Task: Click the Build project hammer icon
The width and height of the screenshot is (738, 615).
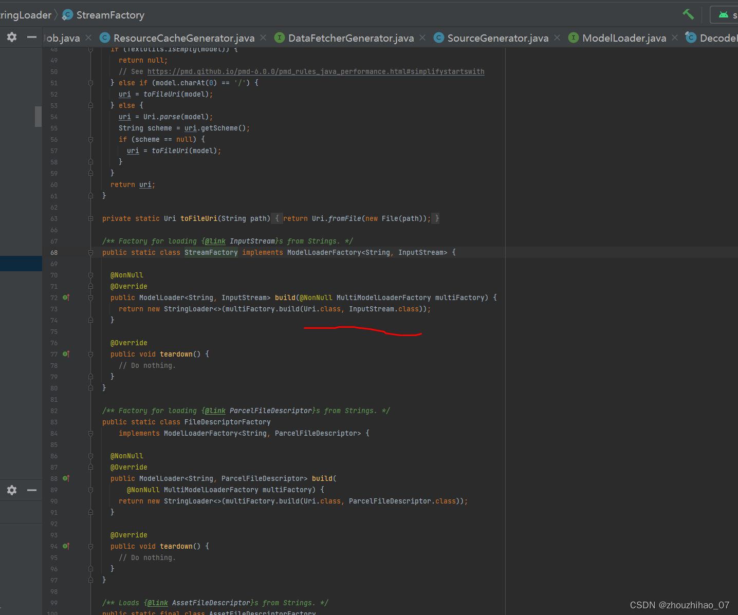Action: 688,14
